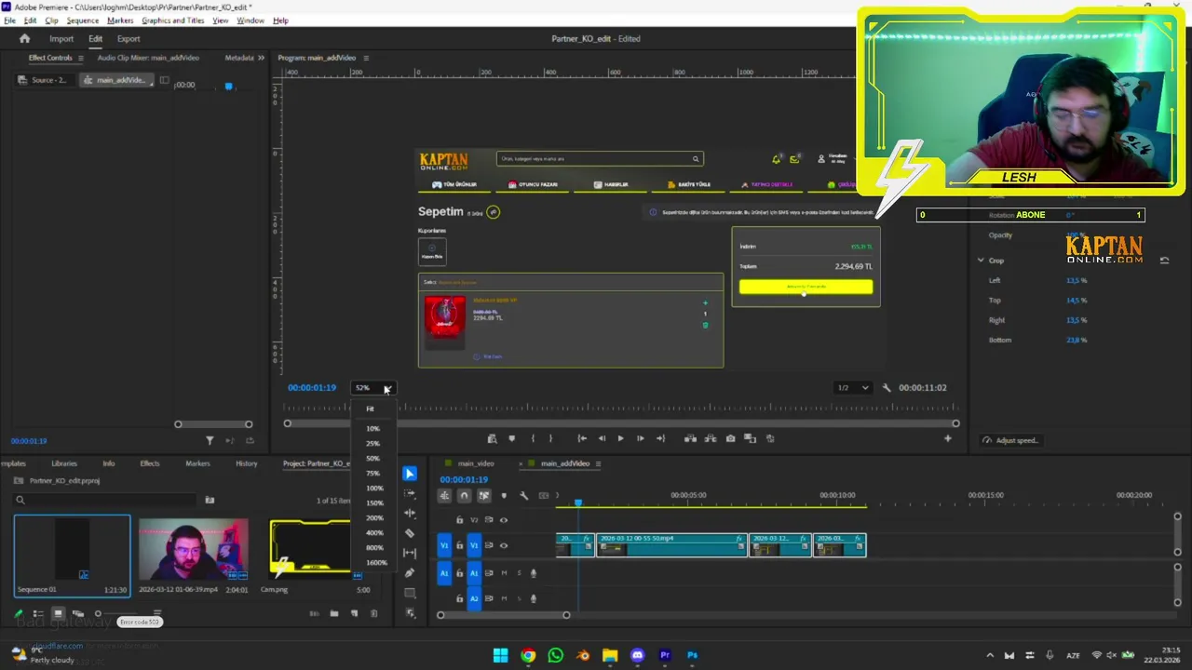The height and width of the screenshot is (670, 1192).
Task: Select the Ripple Edit tool
Action: click(410, 514)
